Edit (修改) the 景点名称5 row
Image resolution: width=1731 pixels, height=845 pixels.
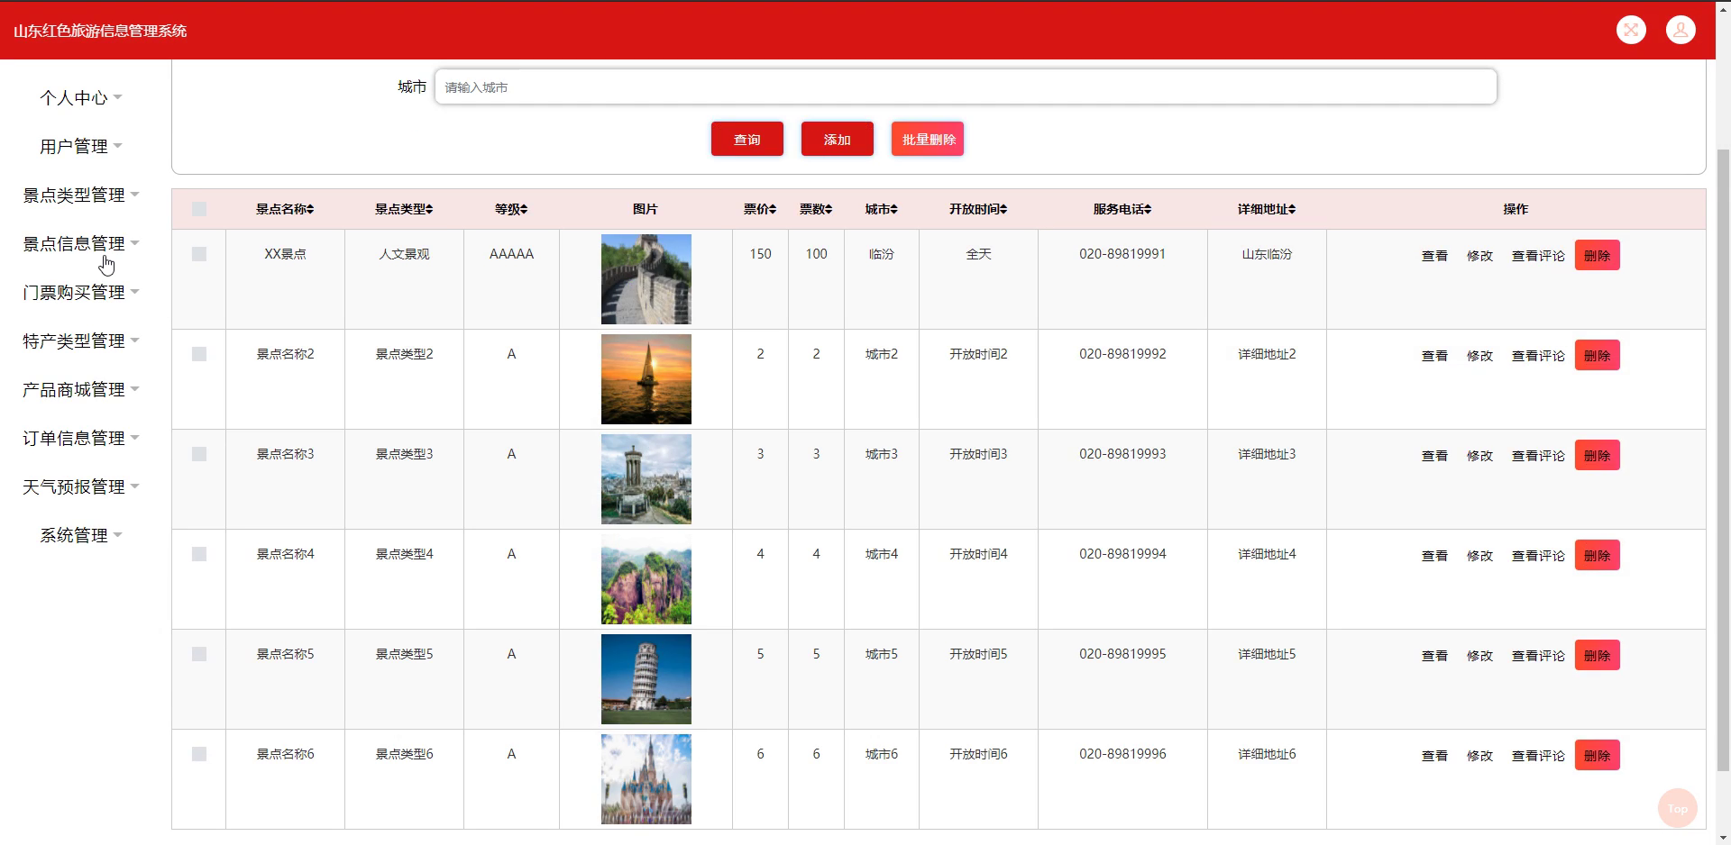(x=1479, y=656)
